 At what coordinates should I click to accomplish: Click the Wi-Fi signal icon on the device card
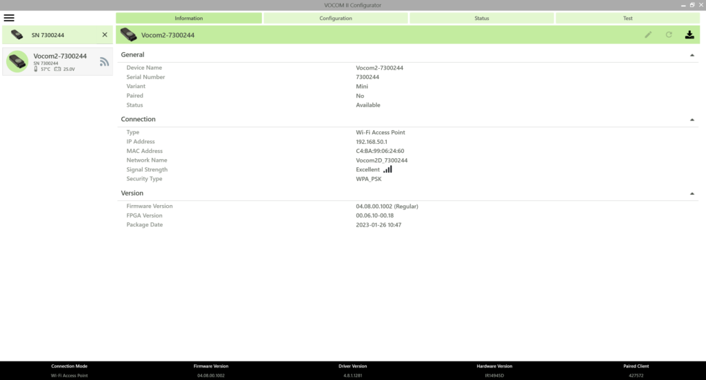pyautogui.click(x=104, y=61)
